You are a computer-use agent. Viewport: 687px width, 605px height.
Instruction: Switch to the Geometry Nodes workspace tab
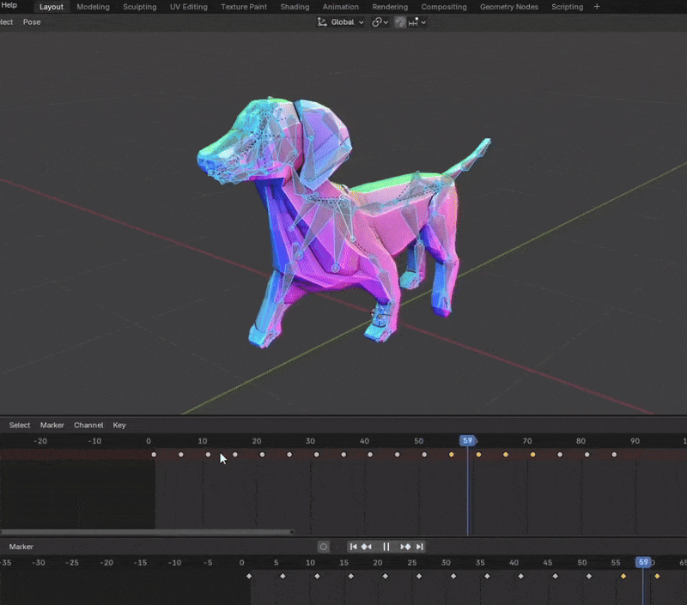coord(508,7)
